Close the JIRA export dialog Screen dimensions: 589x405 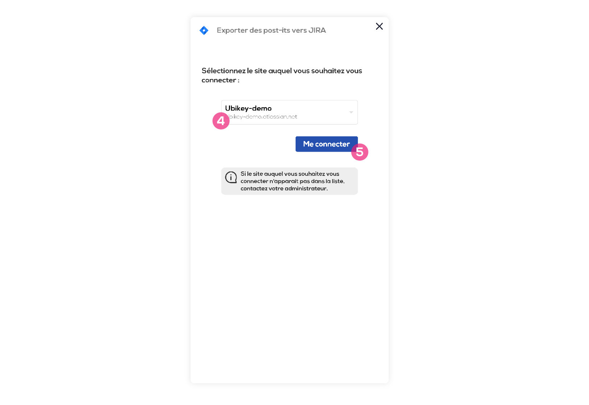[x=379, y=26]
